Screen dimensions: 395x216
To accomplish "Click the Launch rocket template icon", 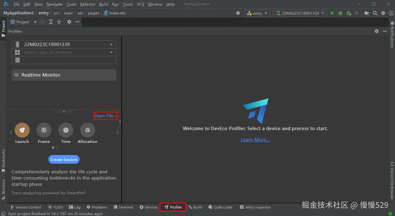I will coord(22,130).
